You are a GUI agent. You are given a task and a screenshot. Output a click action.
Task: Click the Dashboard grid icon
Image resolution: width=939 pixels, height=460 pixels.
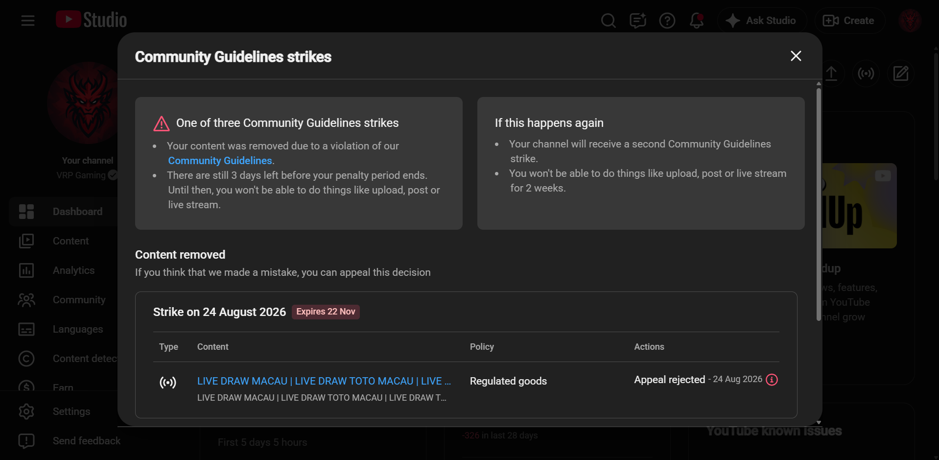(26, 212)
